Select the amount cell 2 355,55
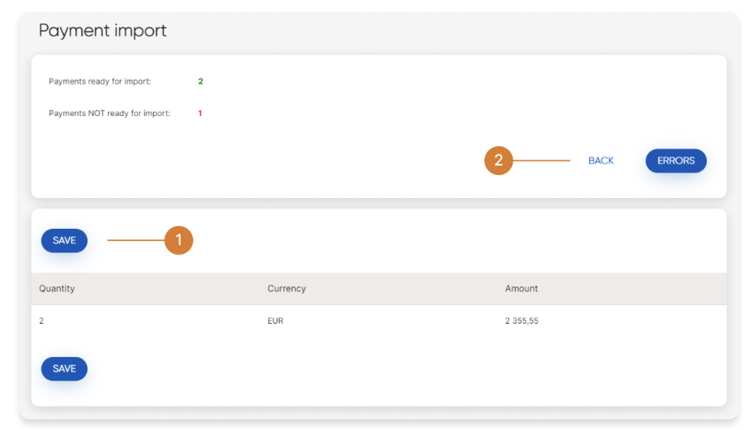749x430 pixels. 521,321
